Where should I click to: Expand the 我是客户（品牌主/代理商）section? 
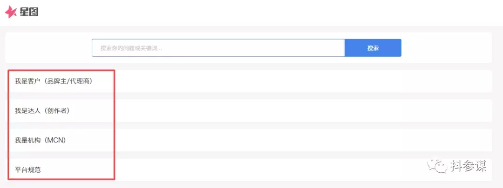coord(249,81)
